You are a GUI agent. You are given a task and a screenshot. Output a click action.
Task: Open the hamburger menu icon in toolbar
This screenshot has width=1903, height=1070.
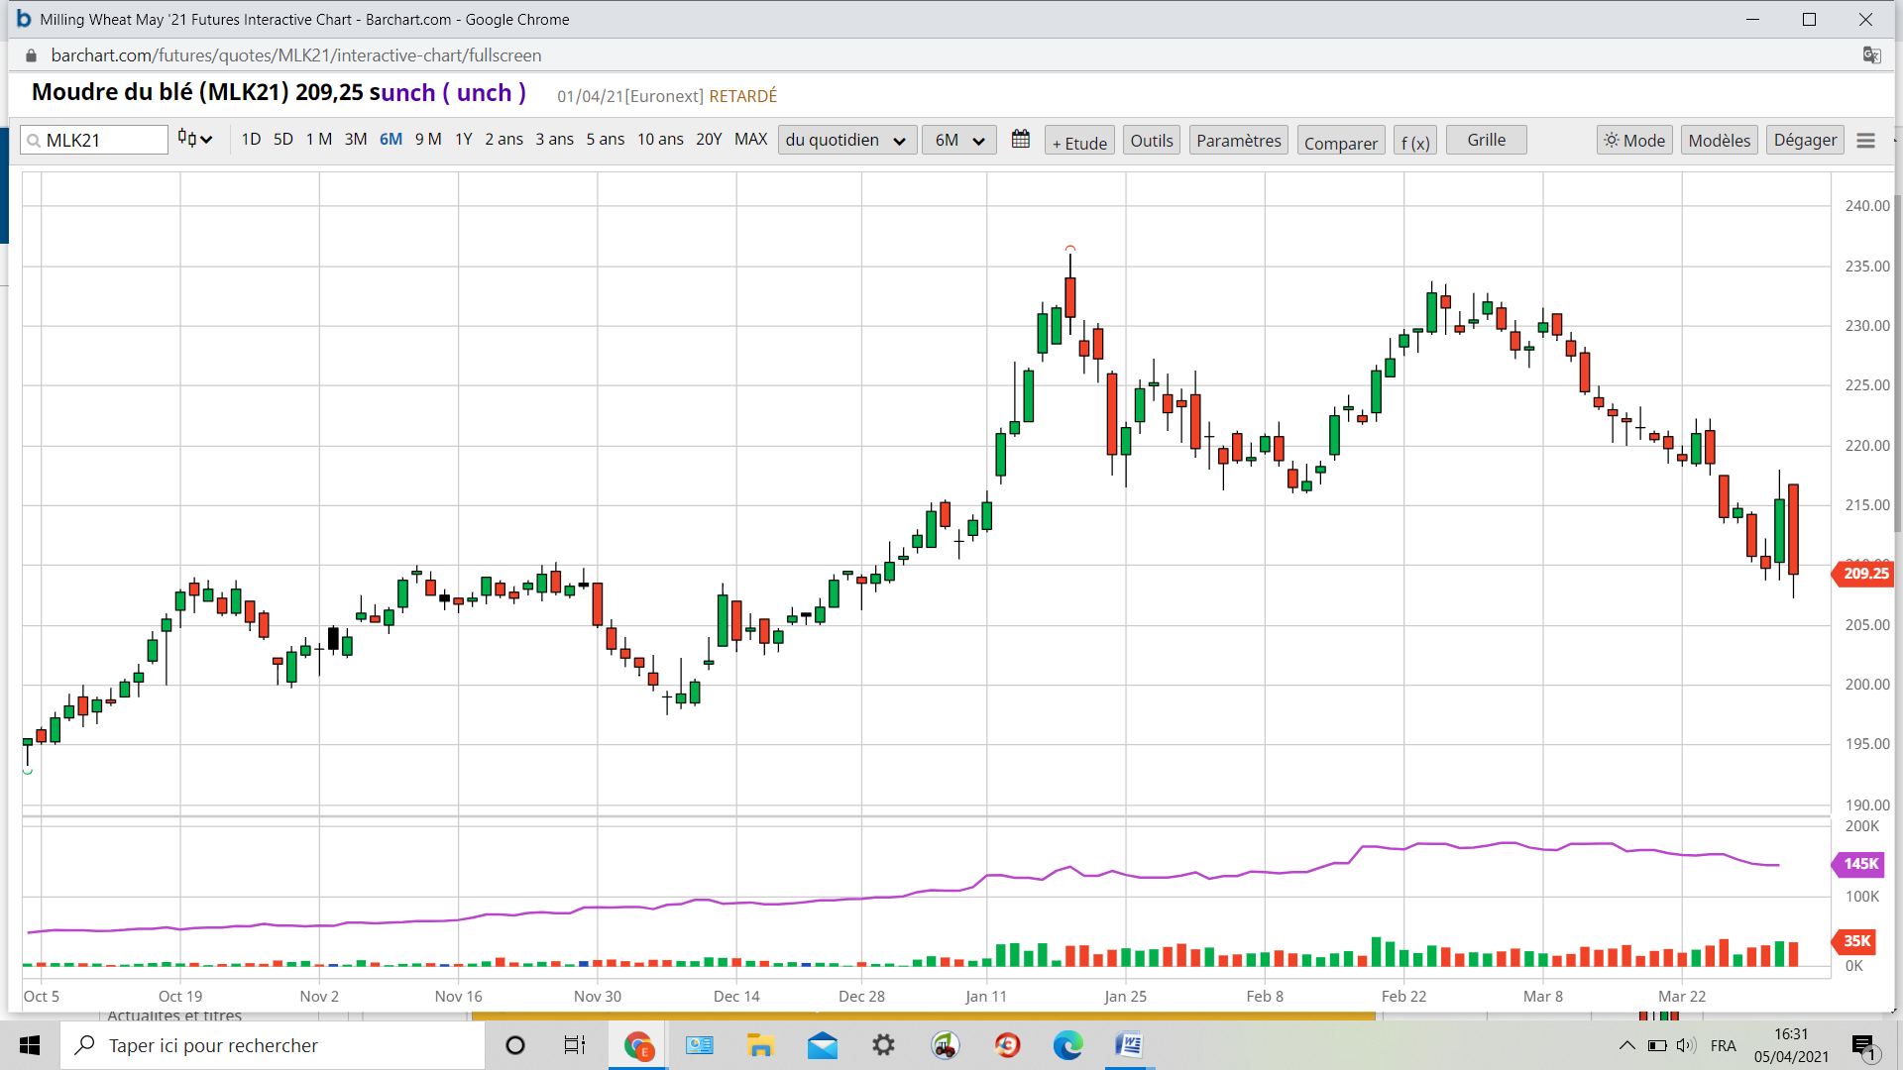coord(1865,141)
